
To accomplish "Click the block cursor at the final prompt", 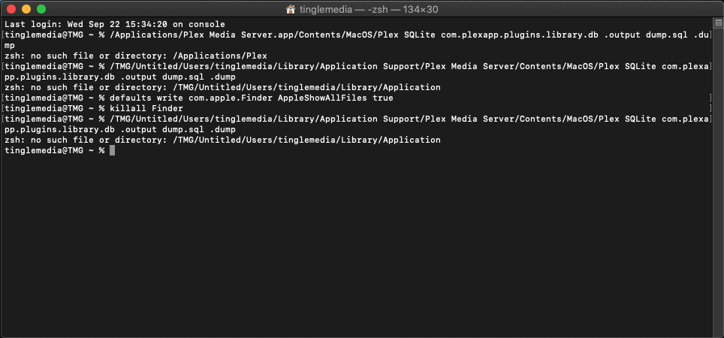I will point(112,150).
